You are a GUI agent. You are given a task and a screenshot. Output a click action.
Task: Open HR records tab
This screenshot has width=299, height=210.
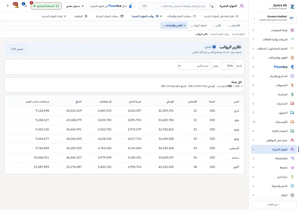point(110,16)
